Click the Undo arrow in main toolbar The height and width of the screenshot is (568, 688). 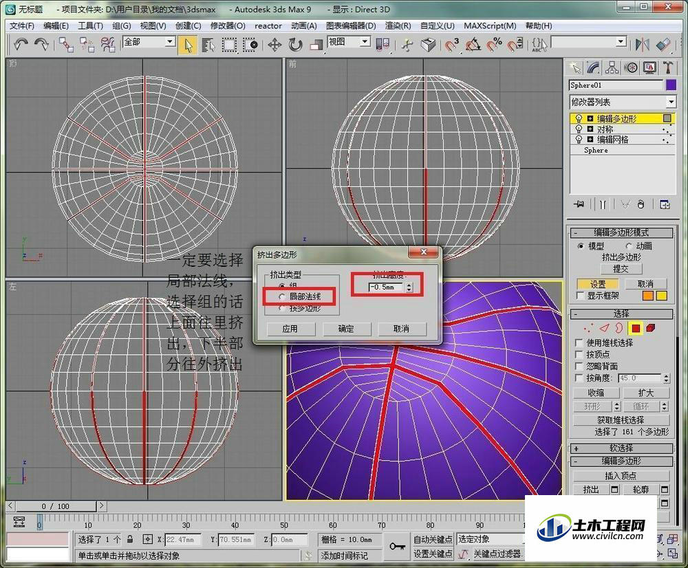21,44
